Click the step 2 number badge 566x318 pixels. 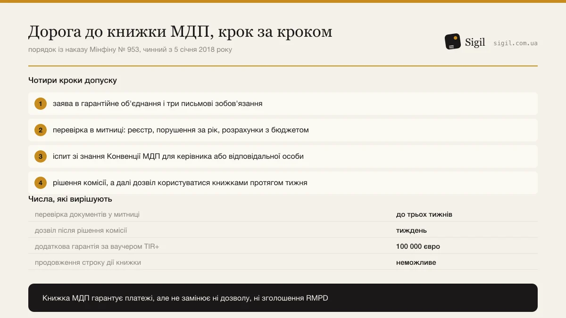pyautogui.click(x=41, y=130)
